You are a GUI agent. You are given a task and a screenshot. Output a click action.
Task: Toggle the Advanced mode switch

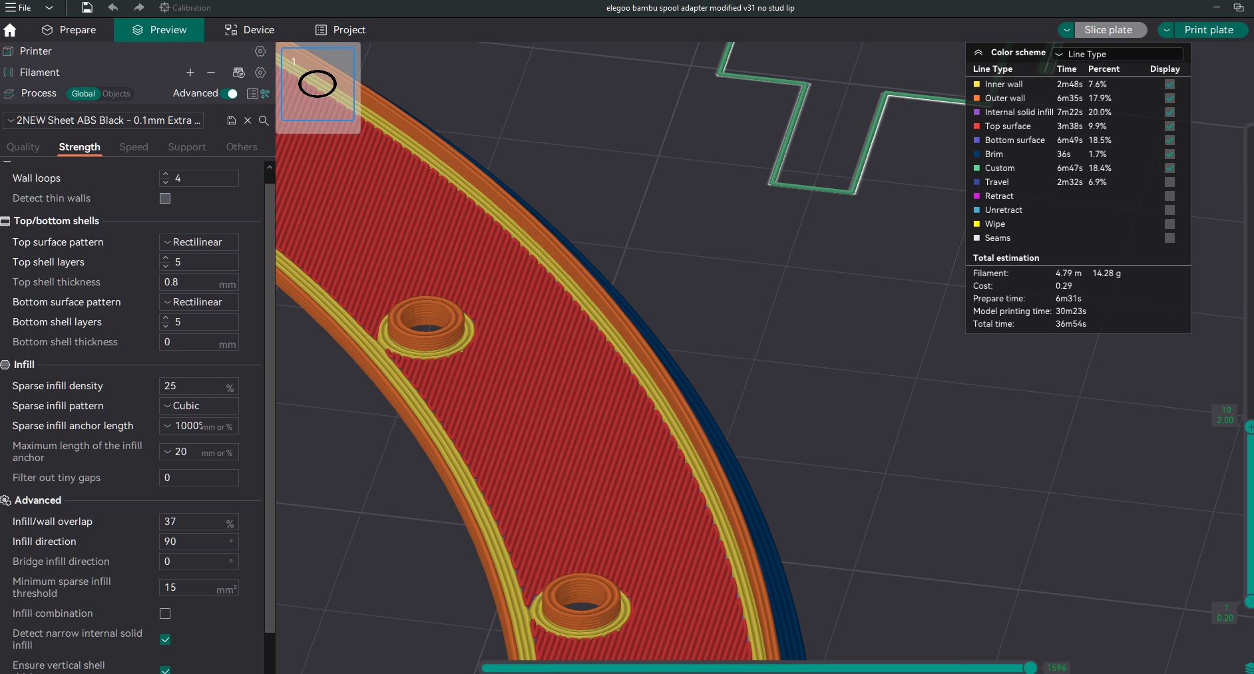pyautogui.click(x=230, y=94)
